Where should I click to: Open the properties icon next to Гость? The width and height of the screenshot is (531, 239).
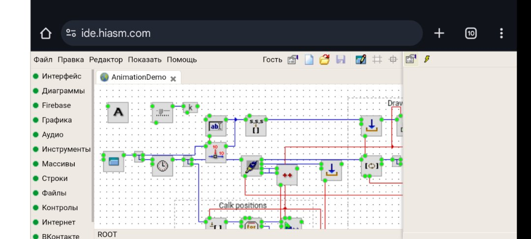(x=293, y=60)
